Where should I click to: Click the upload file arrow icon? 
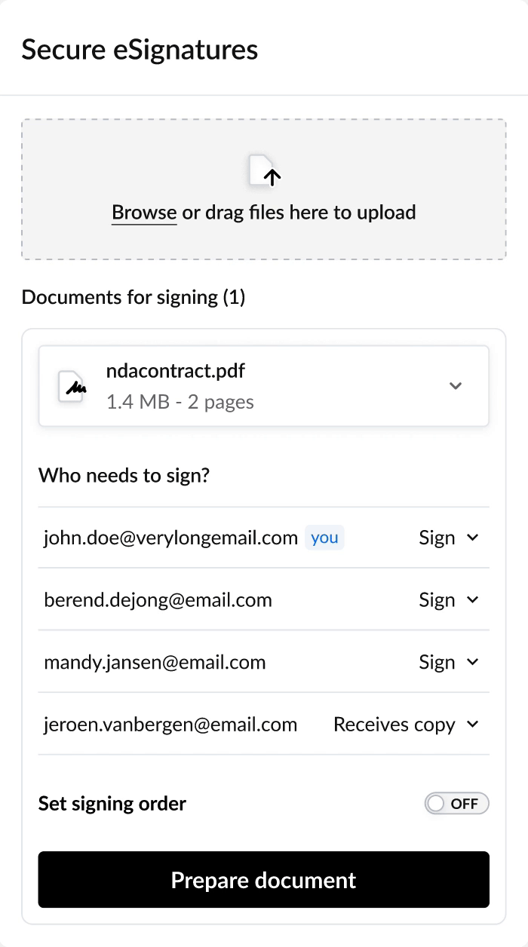[x=264, y=173]
